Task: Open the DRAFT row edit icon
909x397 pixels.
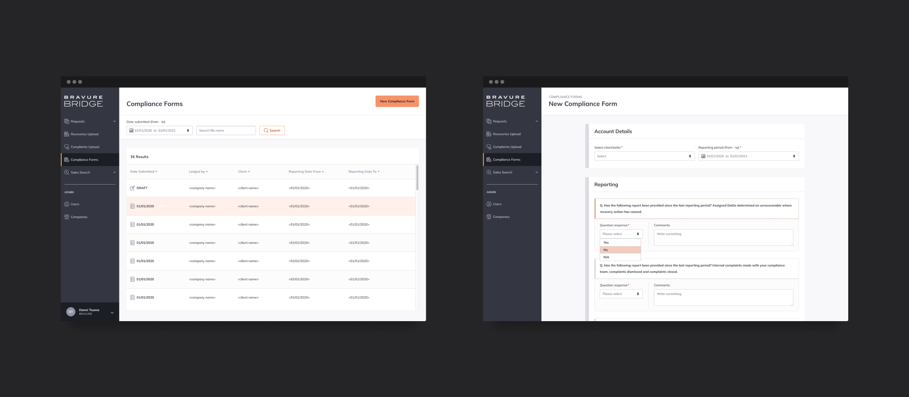Action: pyautogui.click(x=132, y=188)
